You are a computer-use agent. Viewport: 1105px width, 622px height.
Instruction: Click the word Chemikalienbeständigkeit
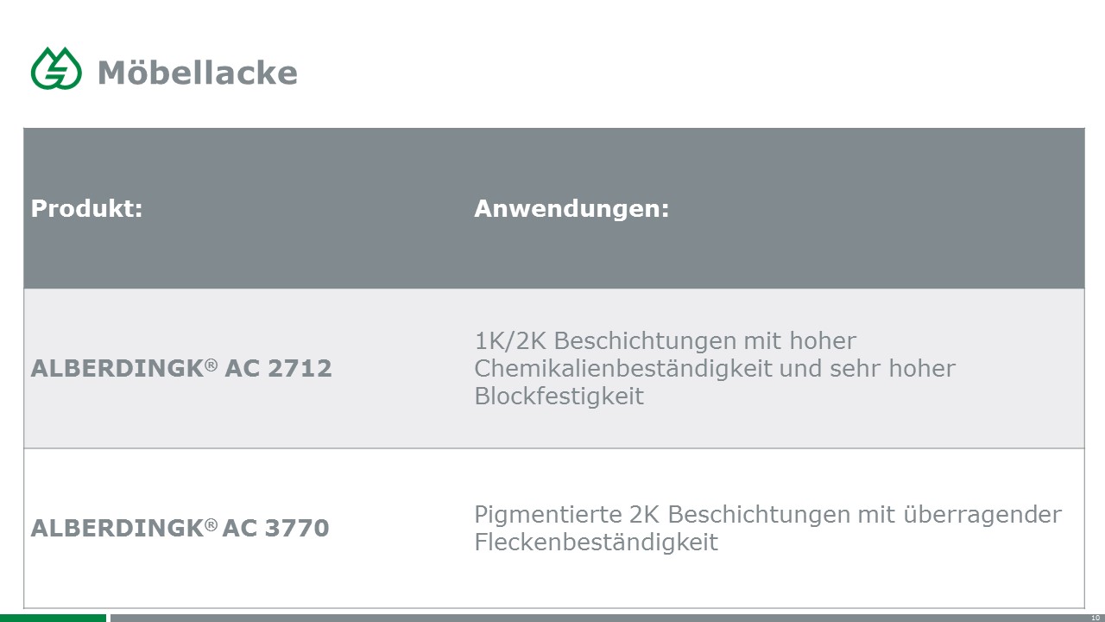coord(623,368)
